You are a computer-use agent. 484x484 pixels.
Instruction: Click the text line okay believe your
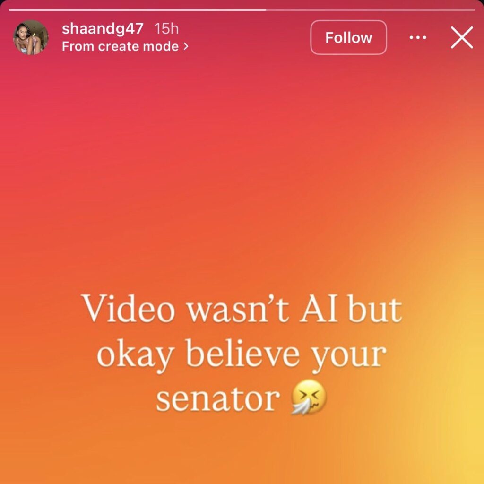click(242, 354)
